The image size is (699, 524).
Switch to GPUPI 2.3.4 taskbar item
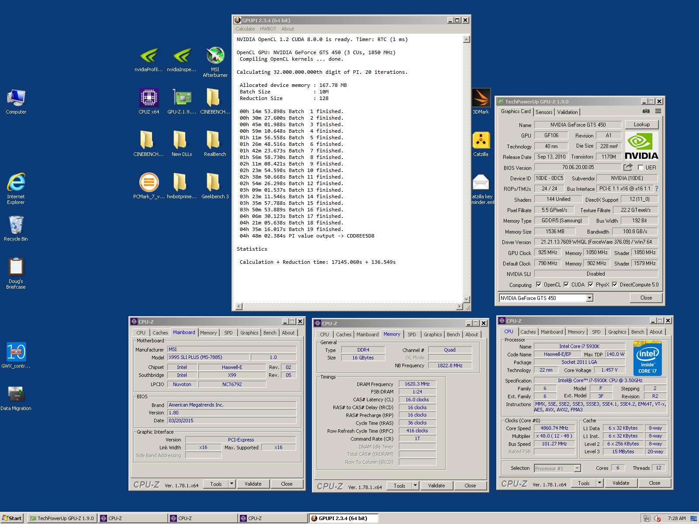pyautogui.click(x=343, y=518)
